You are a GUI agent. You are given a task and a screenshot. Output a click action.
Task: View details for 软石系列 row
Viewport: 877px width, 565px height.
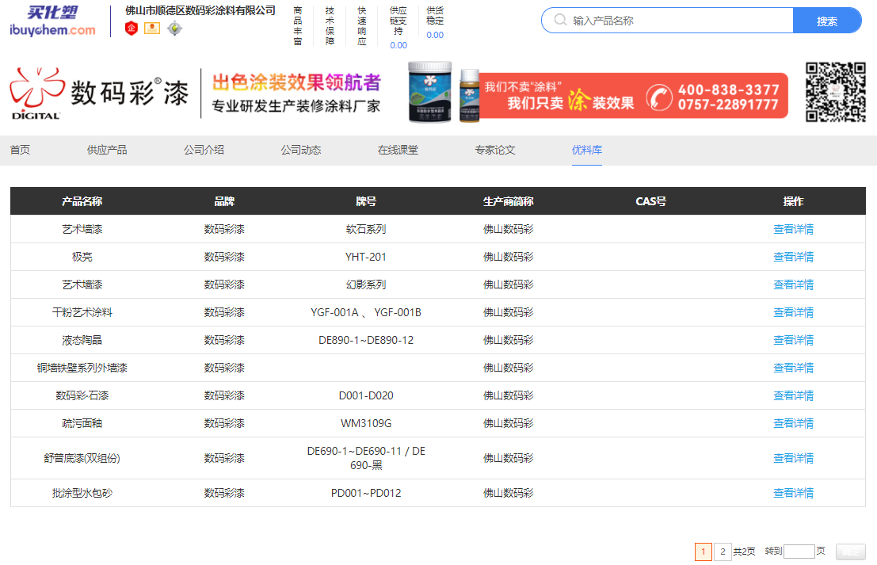pos(793,229)
